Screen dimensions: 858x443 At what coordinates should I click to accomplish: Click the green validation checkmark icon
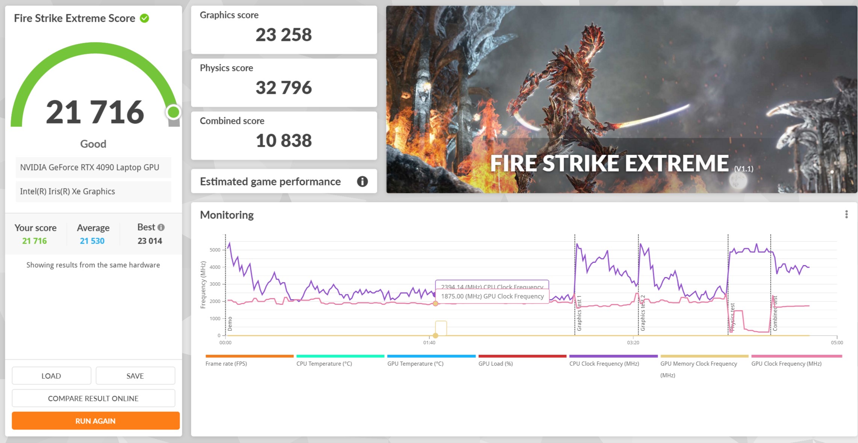(x=144, y=18)
